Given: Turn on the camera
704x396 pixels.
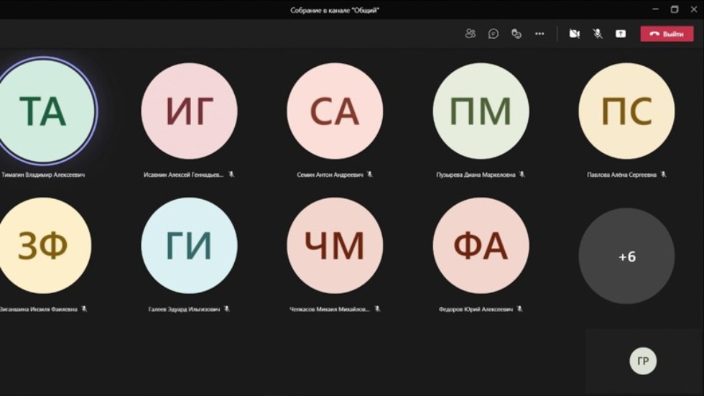Looking at the screenshot, I should [x=574, y=34].
